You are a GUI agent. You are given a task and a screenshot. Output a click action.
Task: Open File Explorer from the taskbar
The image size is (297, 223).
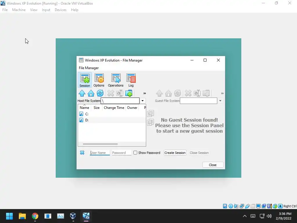pos(22,216)
